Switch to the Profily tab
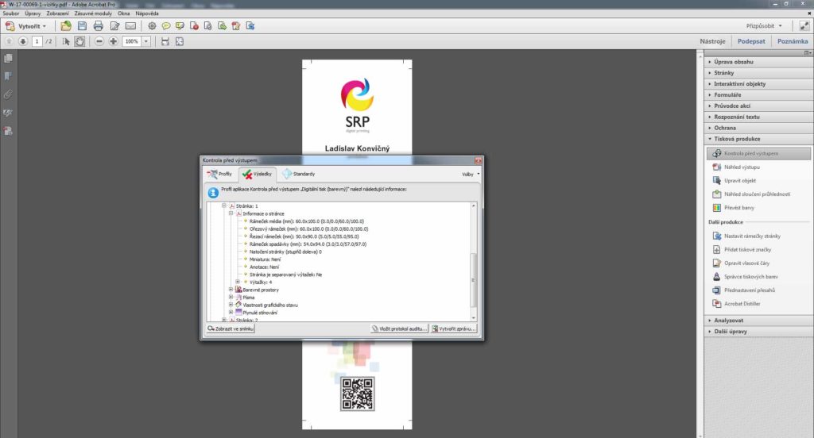 (219, 174)
